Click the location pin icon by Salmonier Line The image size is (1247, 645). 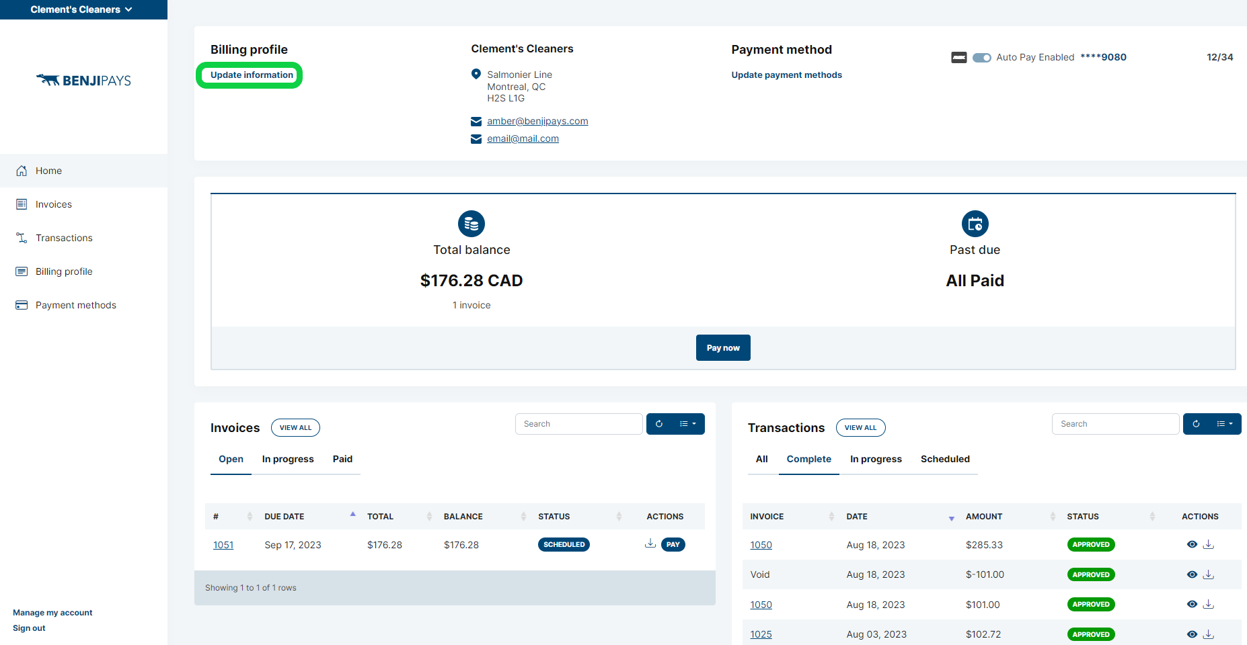tap(476, 74)
